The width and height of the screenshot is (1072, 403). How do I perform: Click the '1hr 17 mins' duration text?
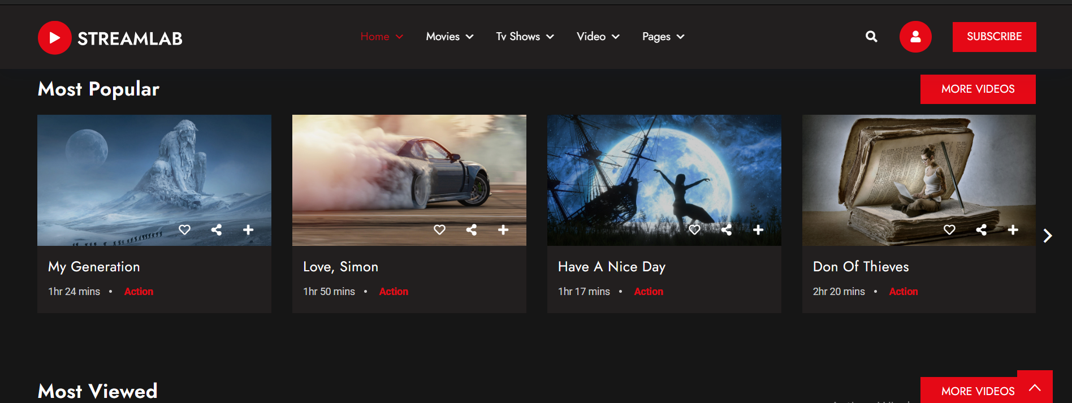[x=584, y=292]
